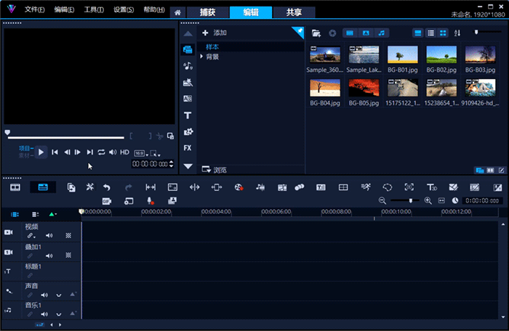Image resolution: width=509 pixels, height=331 pixels.
Task: Click the thumbnail size slider
Action: tap(486, 32)
